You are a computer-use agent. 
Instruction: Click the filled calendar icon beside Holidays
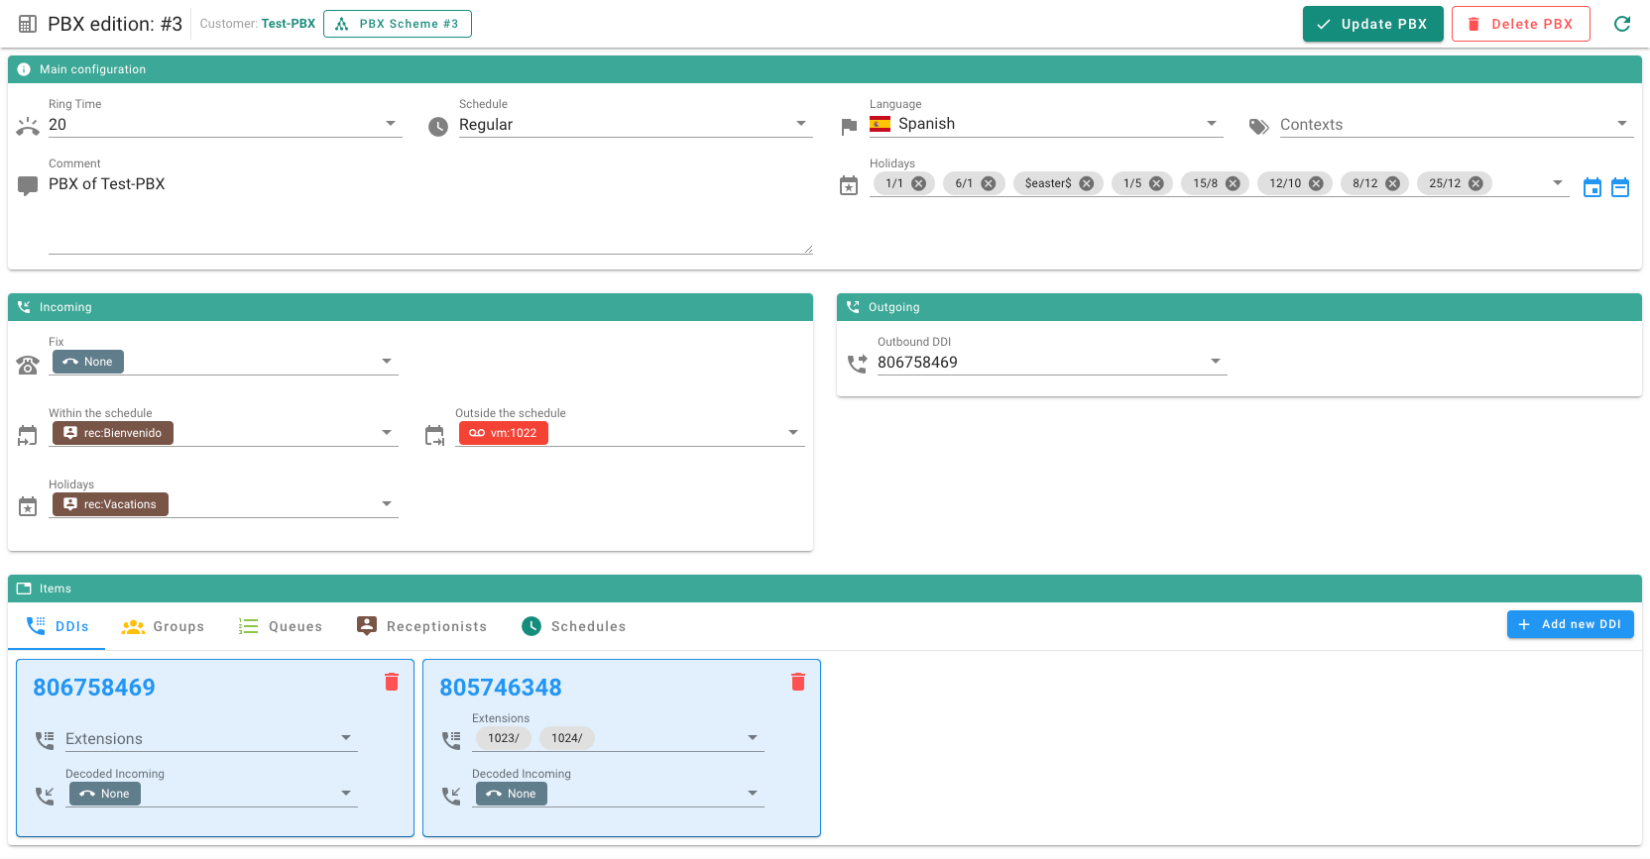click(x=1592, y=187)
